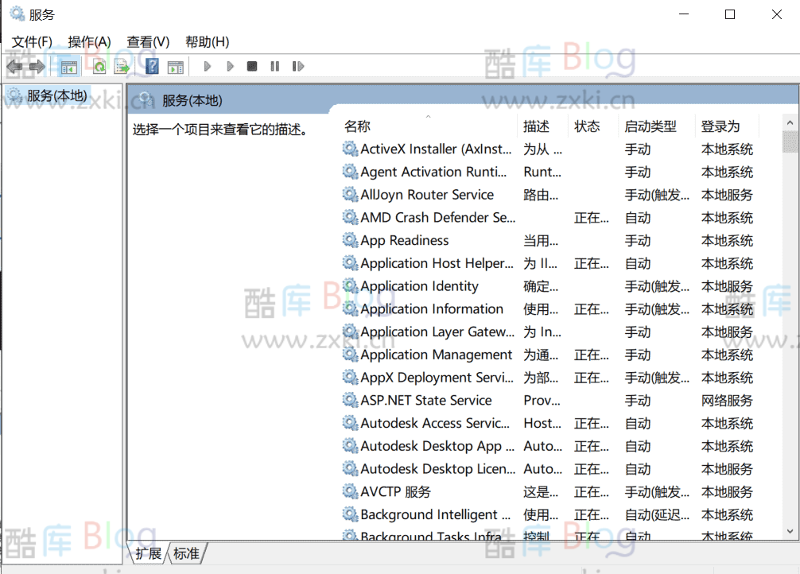Screen dimensions: 800x574
Task: Click the Restart Service icon
Action: pyautogui.click(x=298, y=66)
